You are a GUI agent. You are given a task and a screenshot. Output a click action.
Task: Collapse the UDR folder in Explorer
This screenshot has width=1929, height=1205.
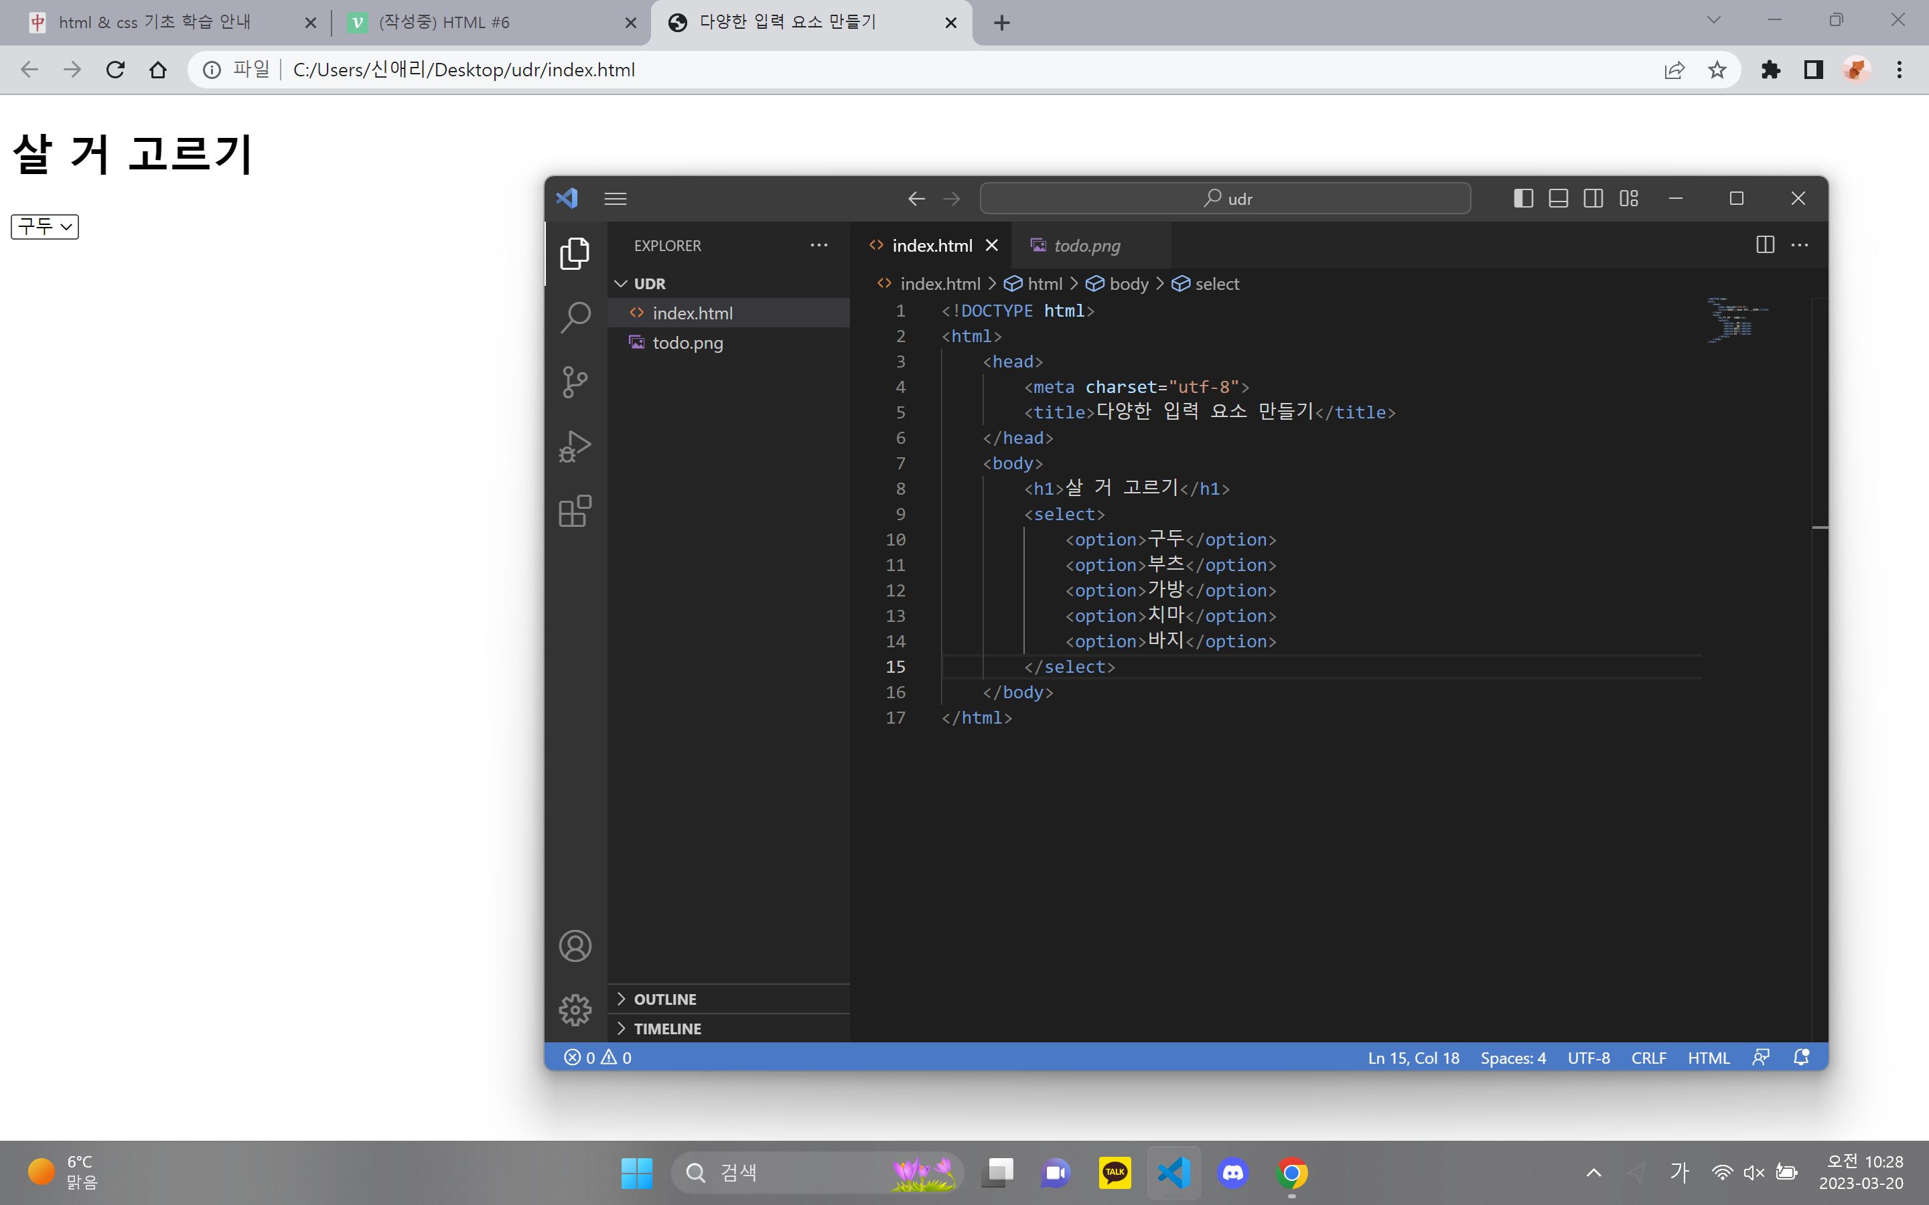649,284
